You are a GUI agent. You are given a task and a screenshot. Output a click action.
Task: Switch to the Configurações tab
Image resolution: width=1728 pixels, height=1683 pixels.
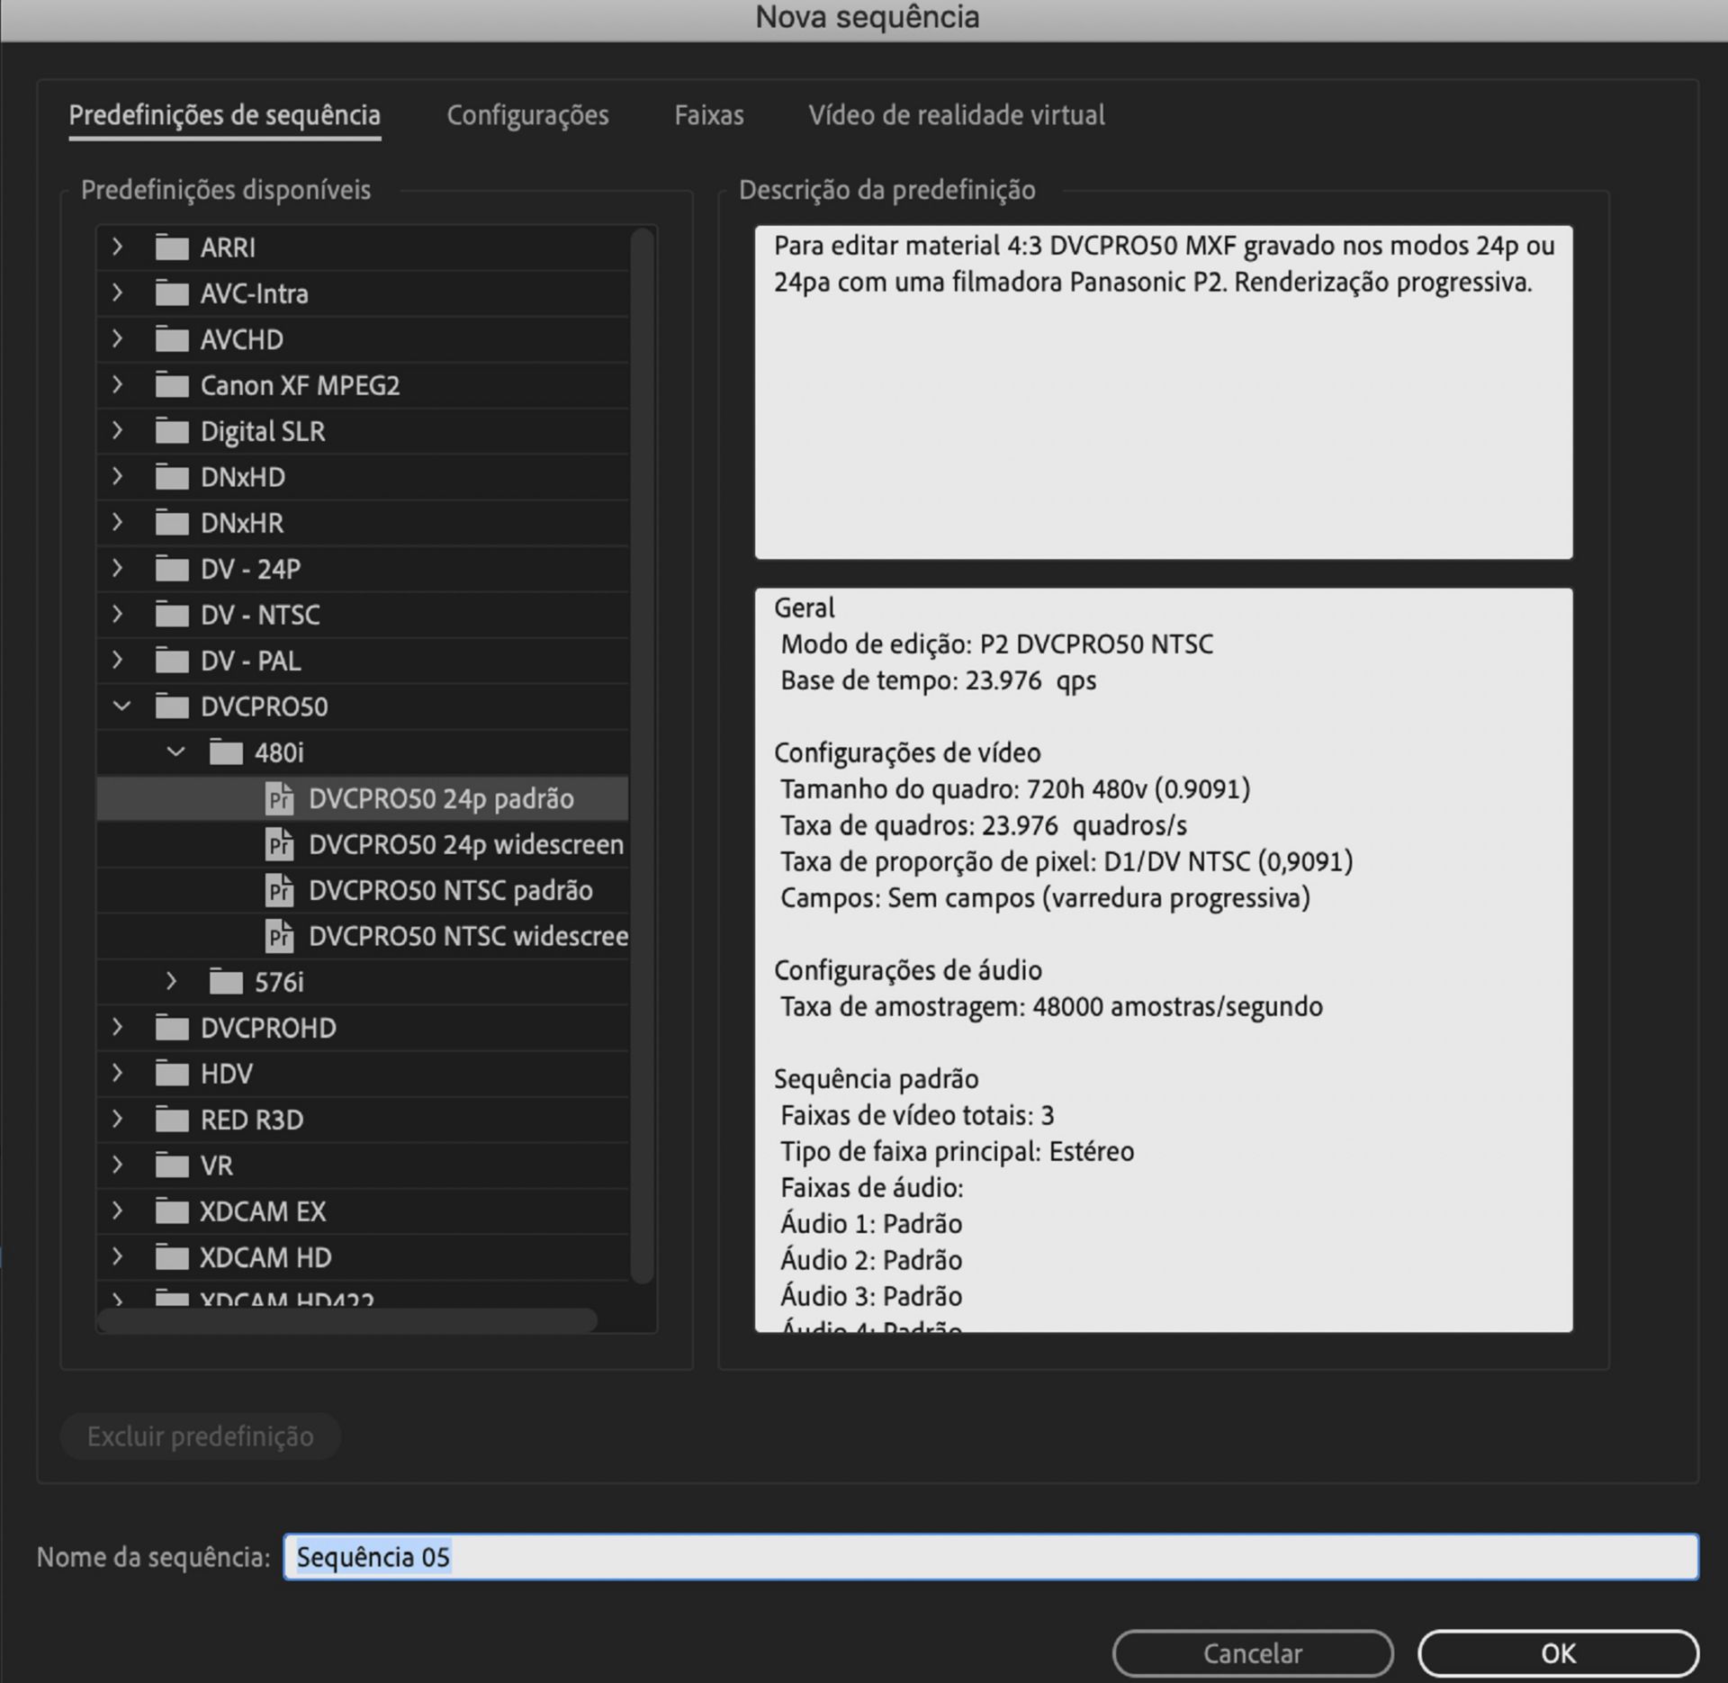pyautogui.click(x=527, y=115)
